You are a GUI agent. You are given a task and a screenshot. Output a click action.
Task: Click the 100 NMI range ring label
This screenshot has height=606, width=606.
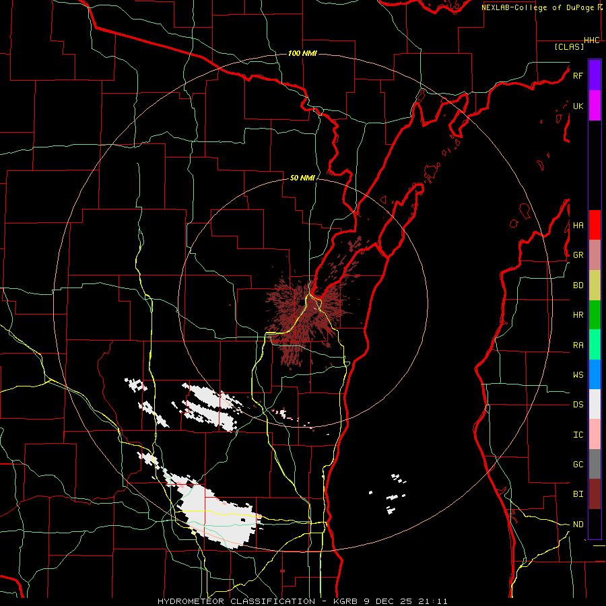point(302,53)
